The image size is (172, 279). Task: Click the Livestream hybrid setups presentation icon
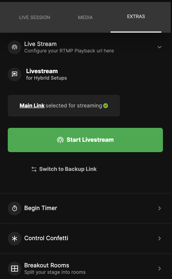click(15, 74)
